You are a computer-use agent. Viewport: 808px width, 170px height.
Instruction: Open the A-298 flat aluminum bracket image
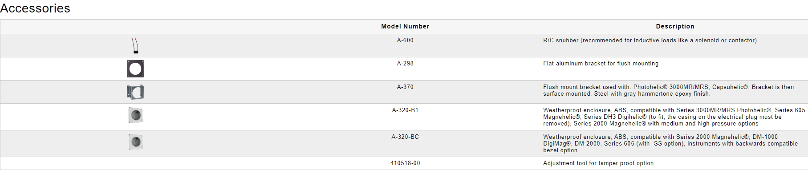coord(135,69)
